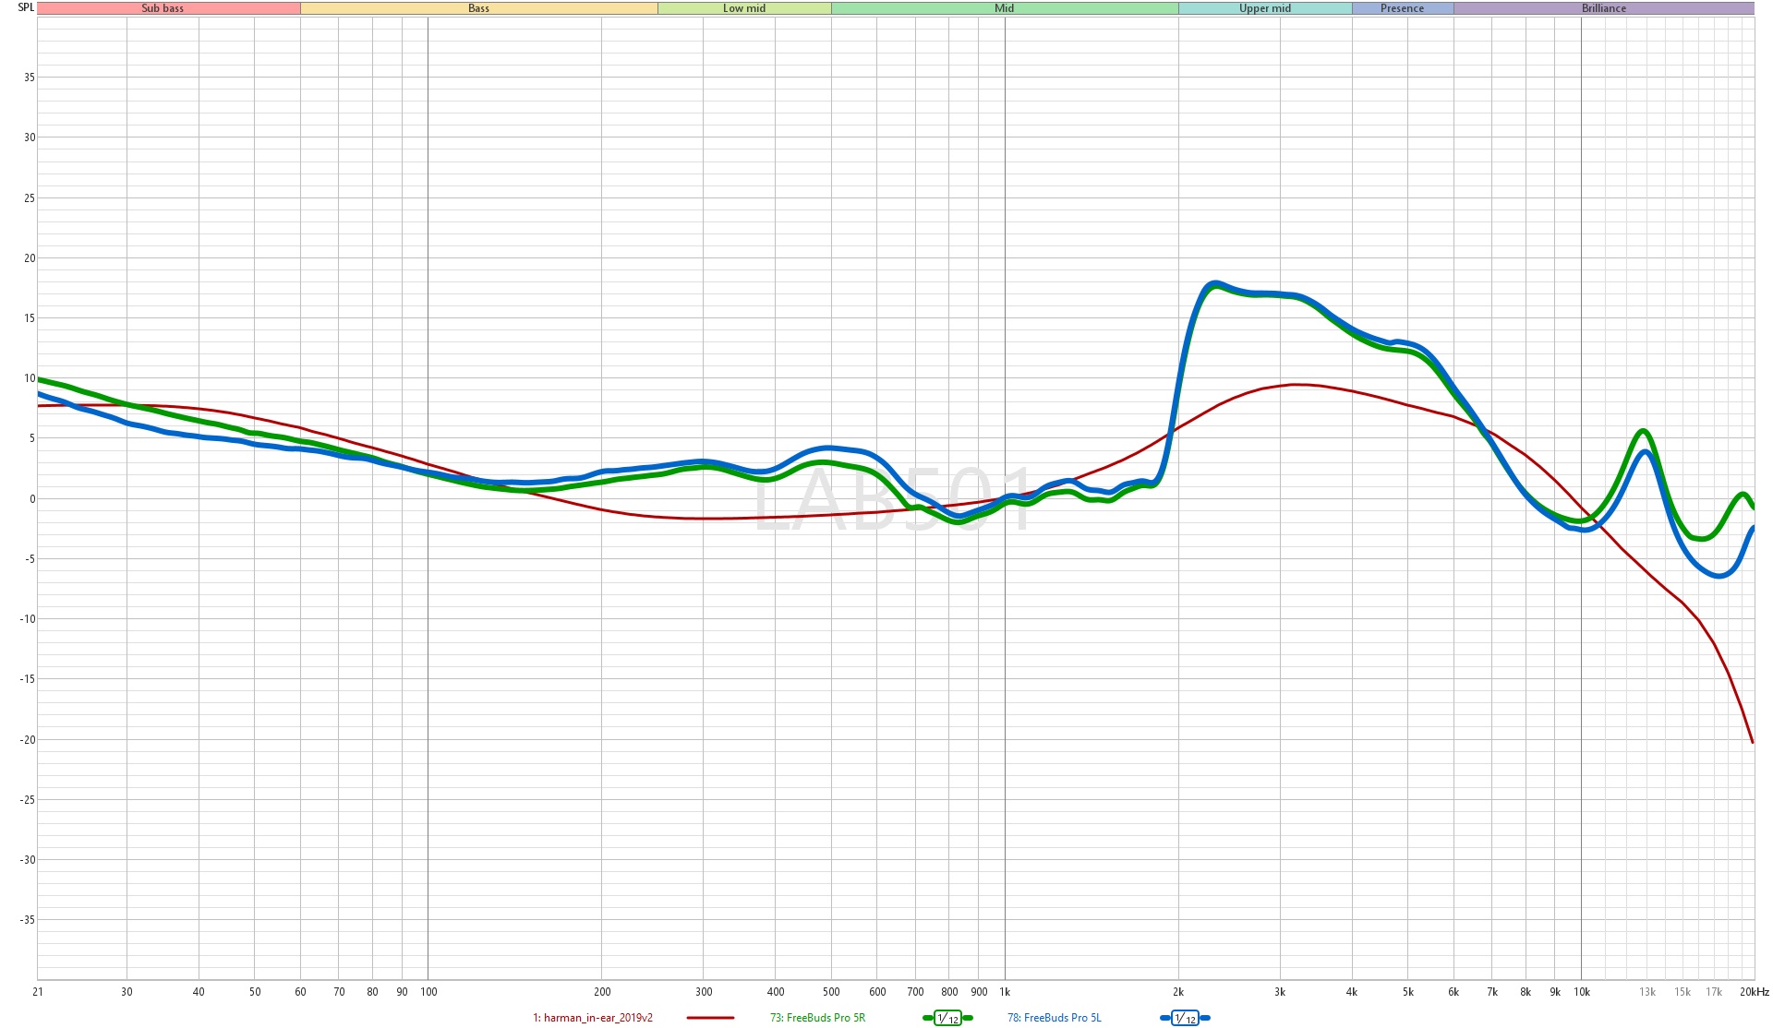Select the 78: FreeBuds Pro 5L legend label
Viewport: 1773px width, 1028px height.
click(1054, 1018)
